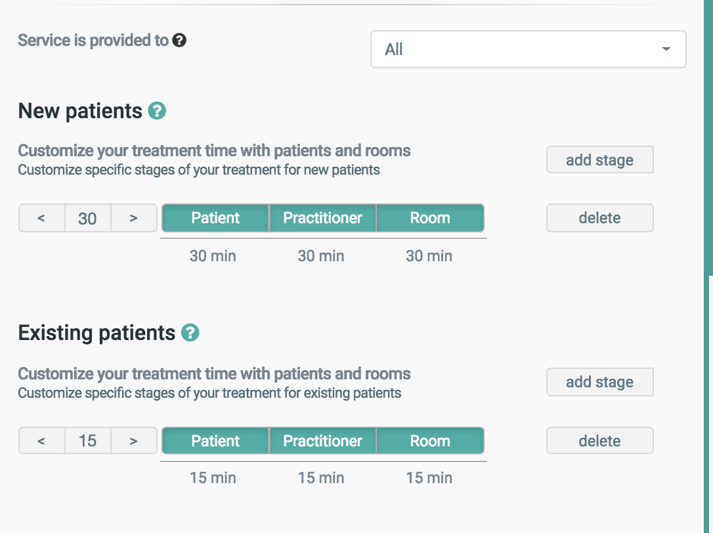Click the Existing patients help icon
This screenshot has width=713, height=533.
pyautogui.click(x=190, y=333)
